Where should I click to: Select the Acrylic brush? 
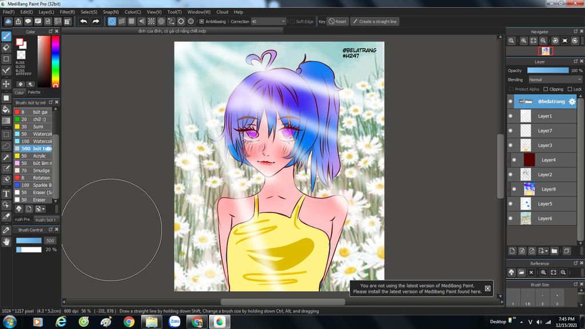pos(33,156)
